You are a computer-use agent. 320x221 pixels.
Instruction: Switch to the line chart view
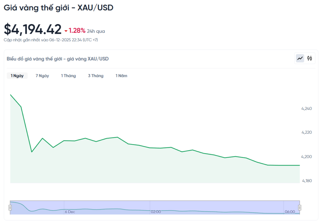point(300,58)
